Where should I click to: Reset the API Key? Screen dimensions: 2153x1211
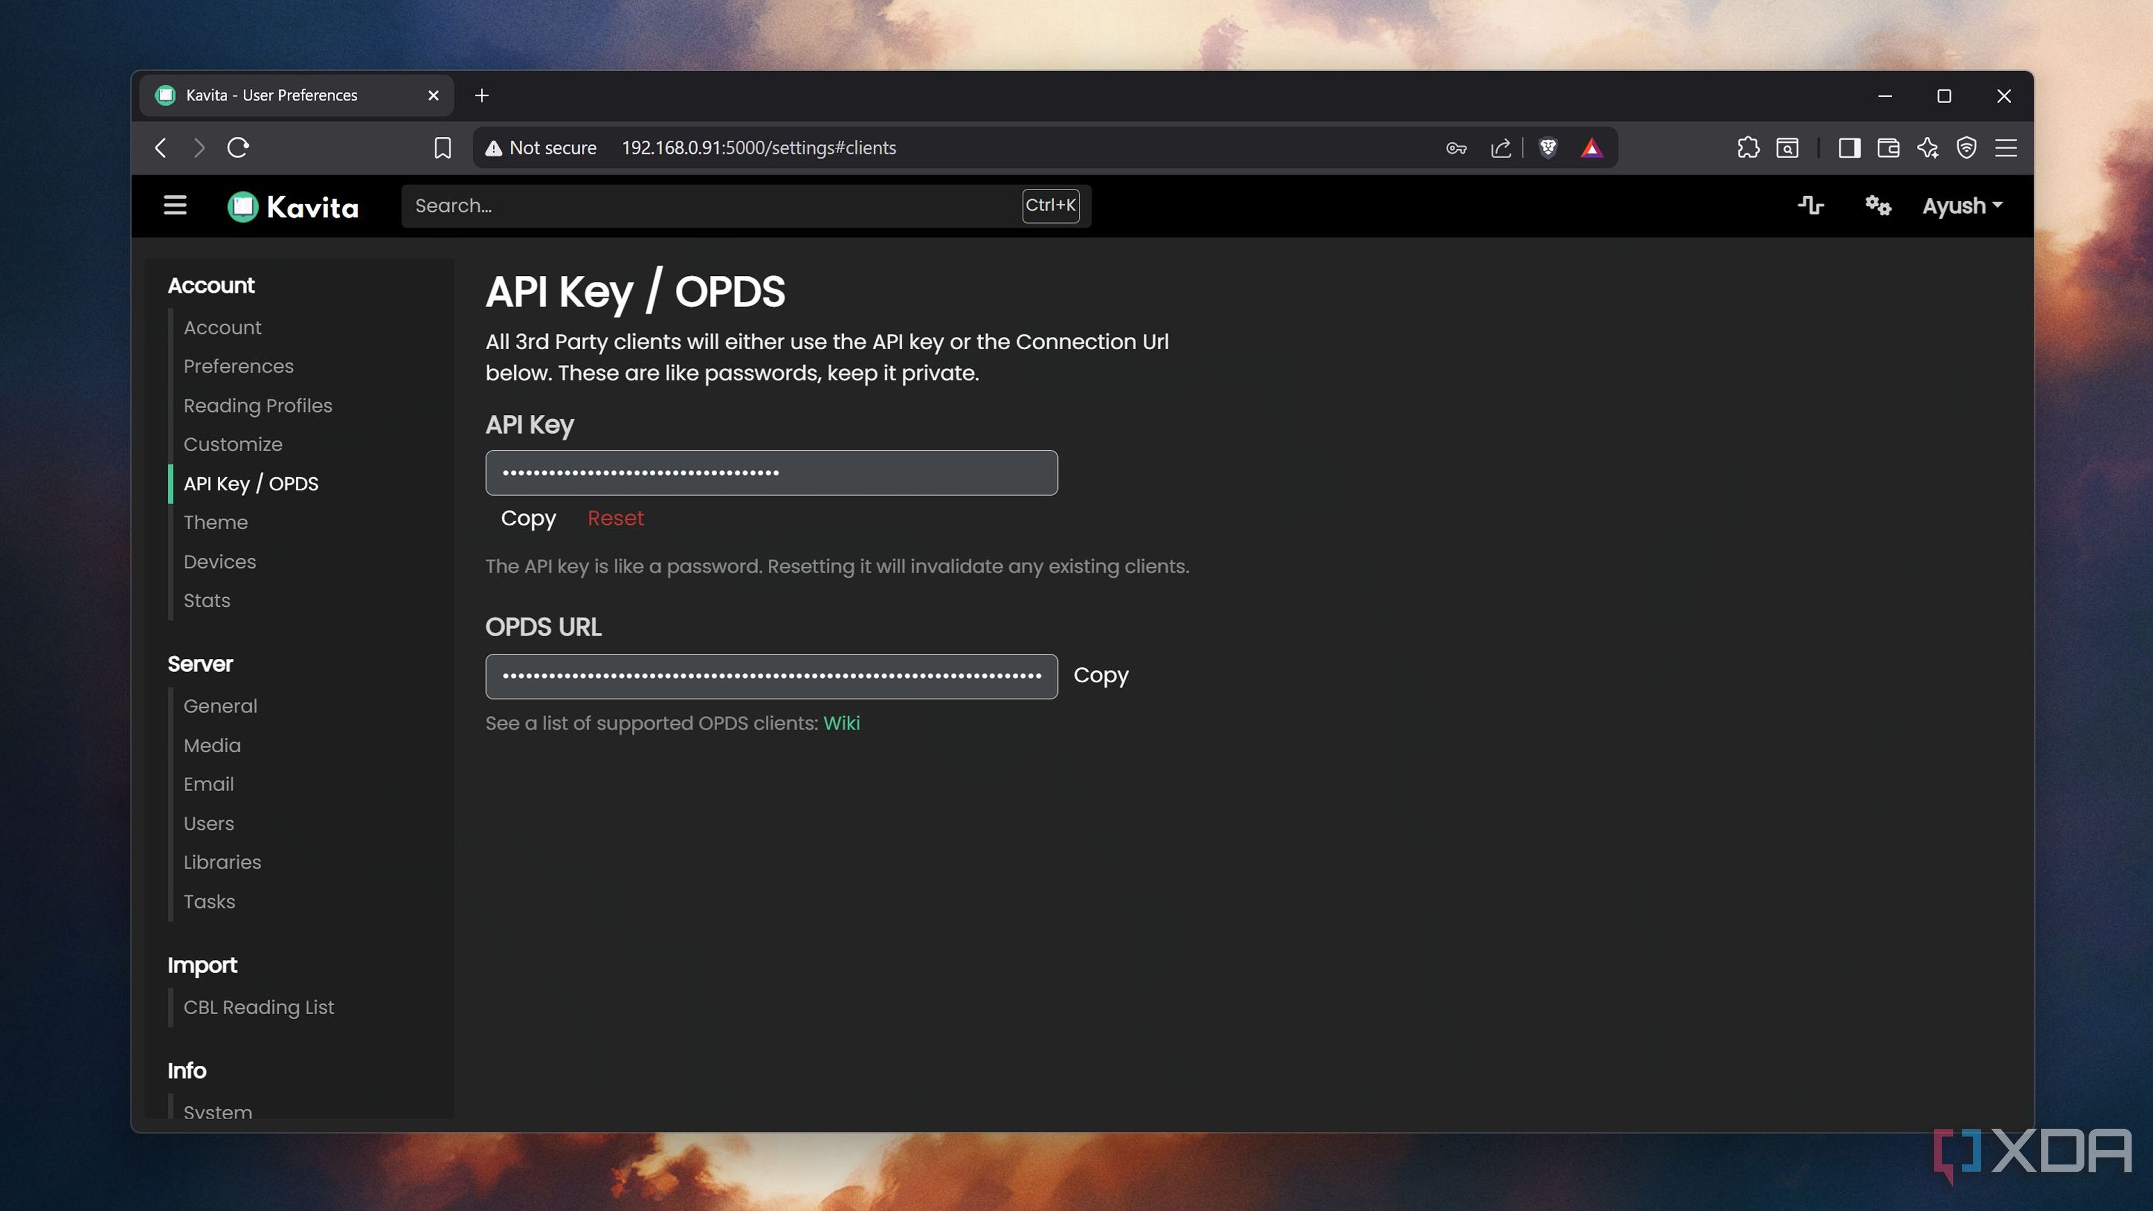[615, 518]
